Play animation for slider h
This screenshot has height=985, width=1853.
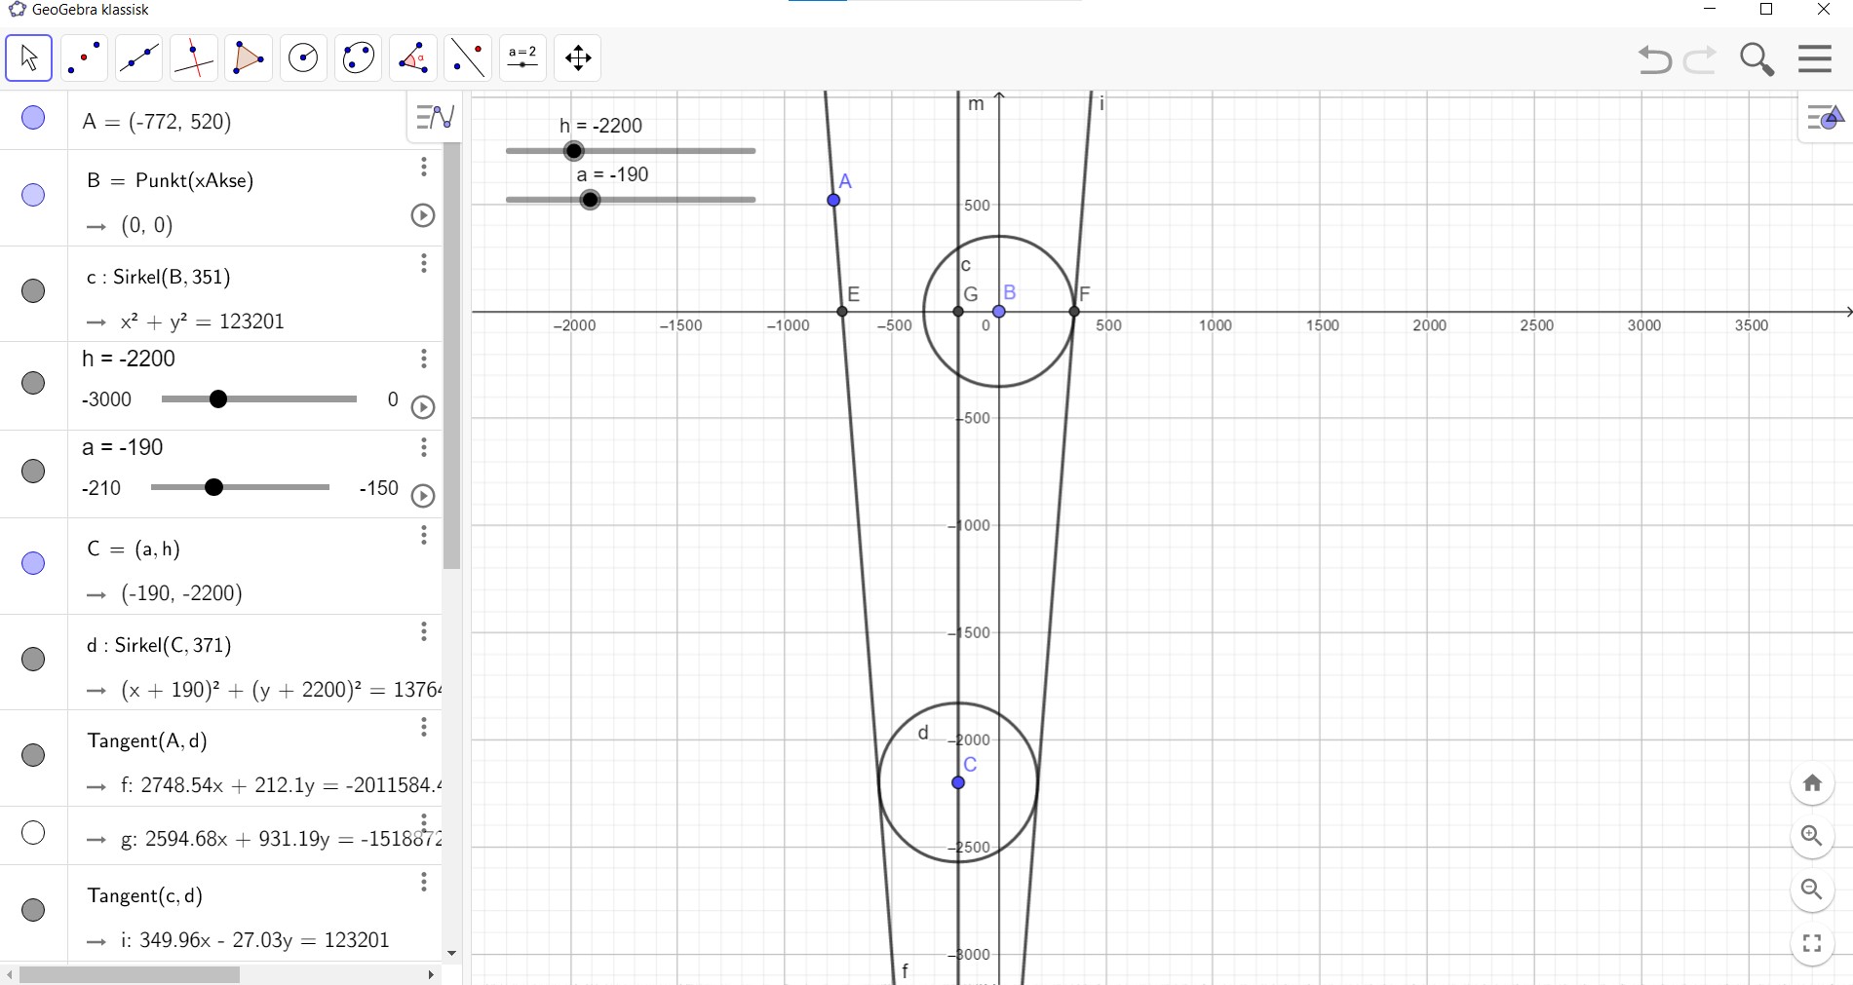[422, 407]
